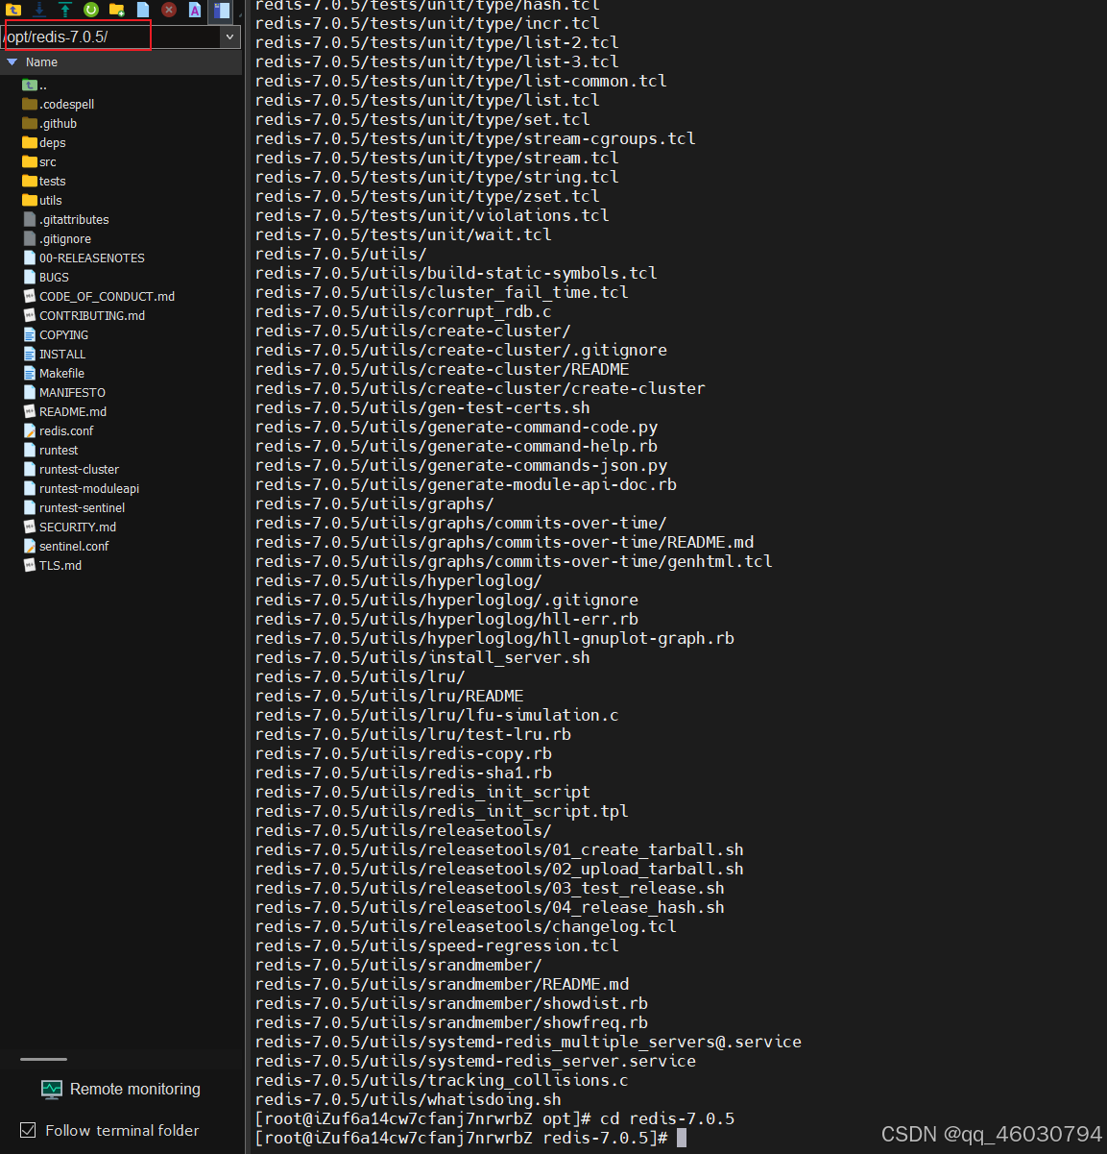Refresh the folder with the green icon

(91, 10)
